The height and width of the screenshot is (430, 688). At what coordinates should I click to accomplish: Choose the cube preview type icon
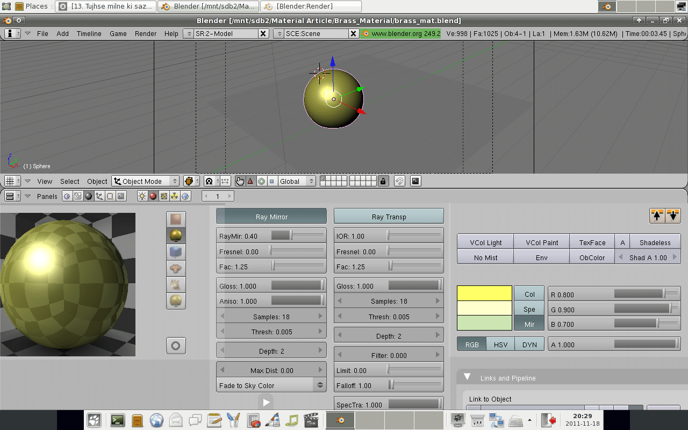pos(176,252)
